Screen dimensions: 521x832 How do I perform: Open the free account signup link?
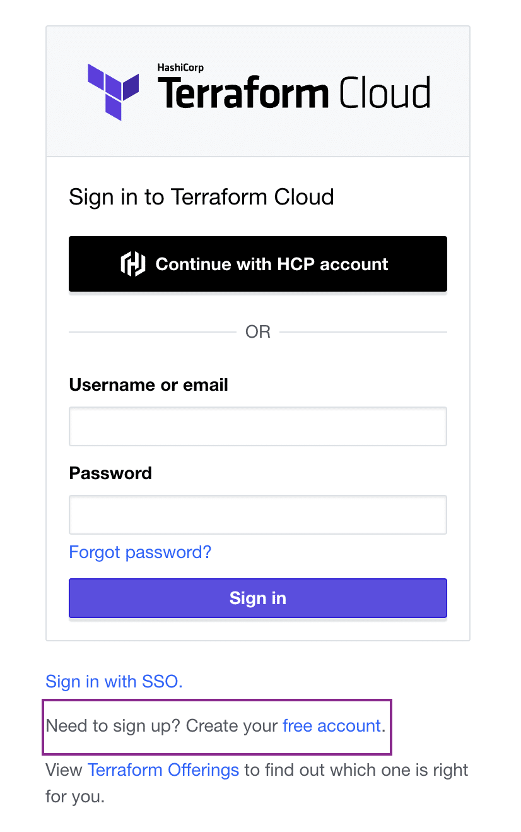332,726
